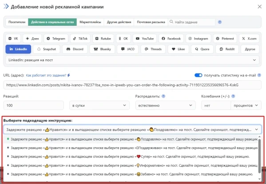Choose the «Забавно» reaction instruction option
Screen dimensions: 266x184
[131, 174]
